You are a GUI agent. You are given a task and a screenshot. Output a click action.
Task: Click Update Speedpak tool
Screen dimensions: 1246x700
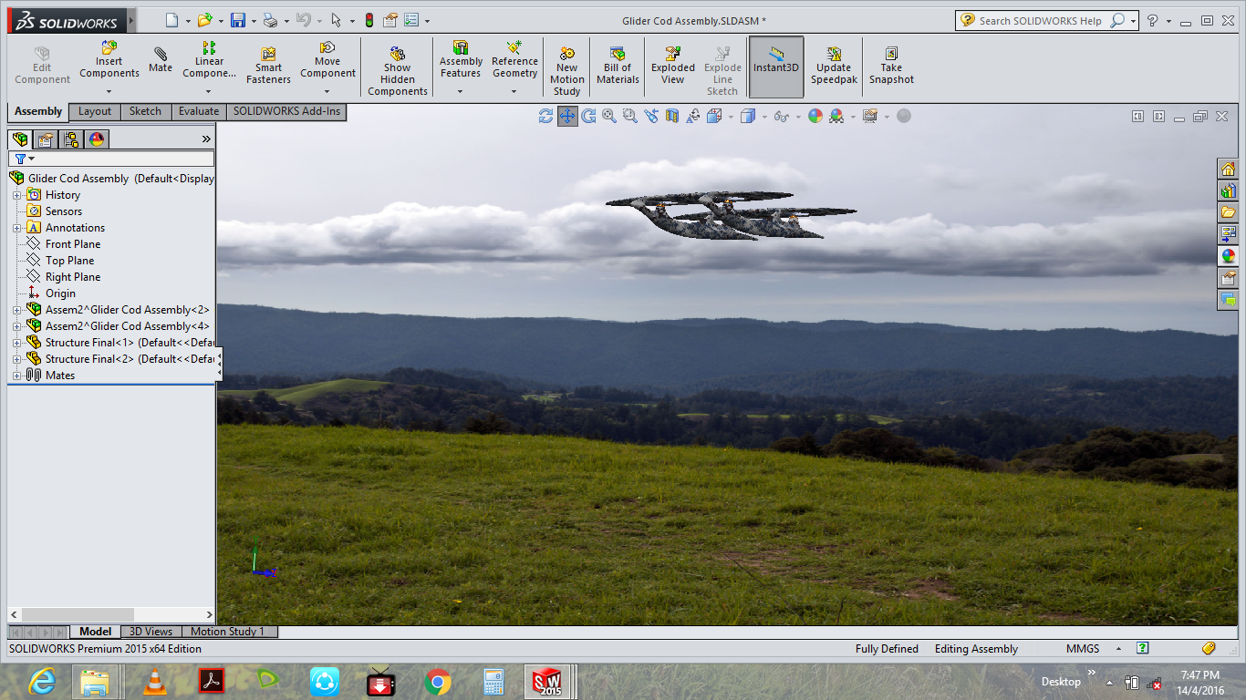pos(834,66)
